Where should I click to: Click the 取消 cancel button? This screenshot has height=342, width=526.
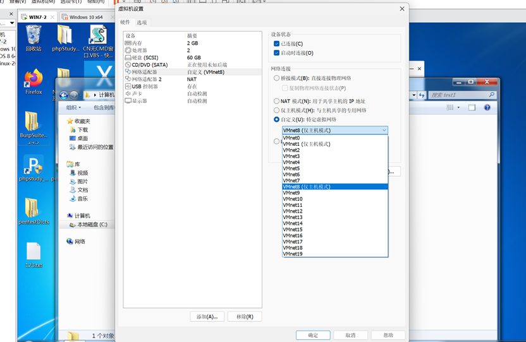(350, 335)
